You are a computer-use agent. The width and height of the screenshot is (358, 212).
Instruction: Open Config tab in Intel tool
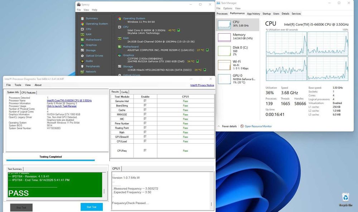(x=125, y=92)
